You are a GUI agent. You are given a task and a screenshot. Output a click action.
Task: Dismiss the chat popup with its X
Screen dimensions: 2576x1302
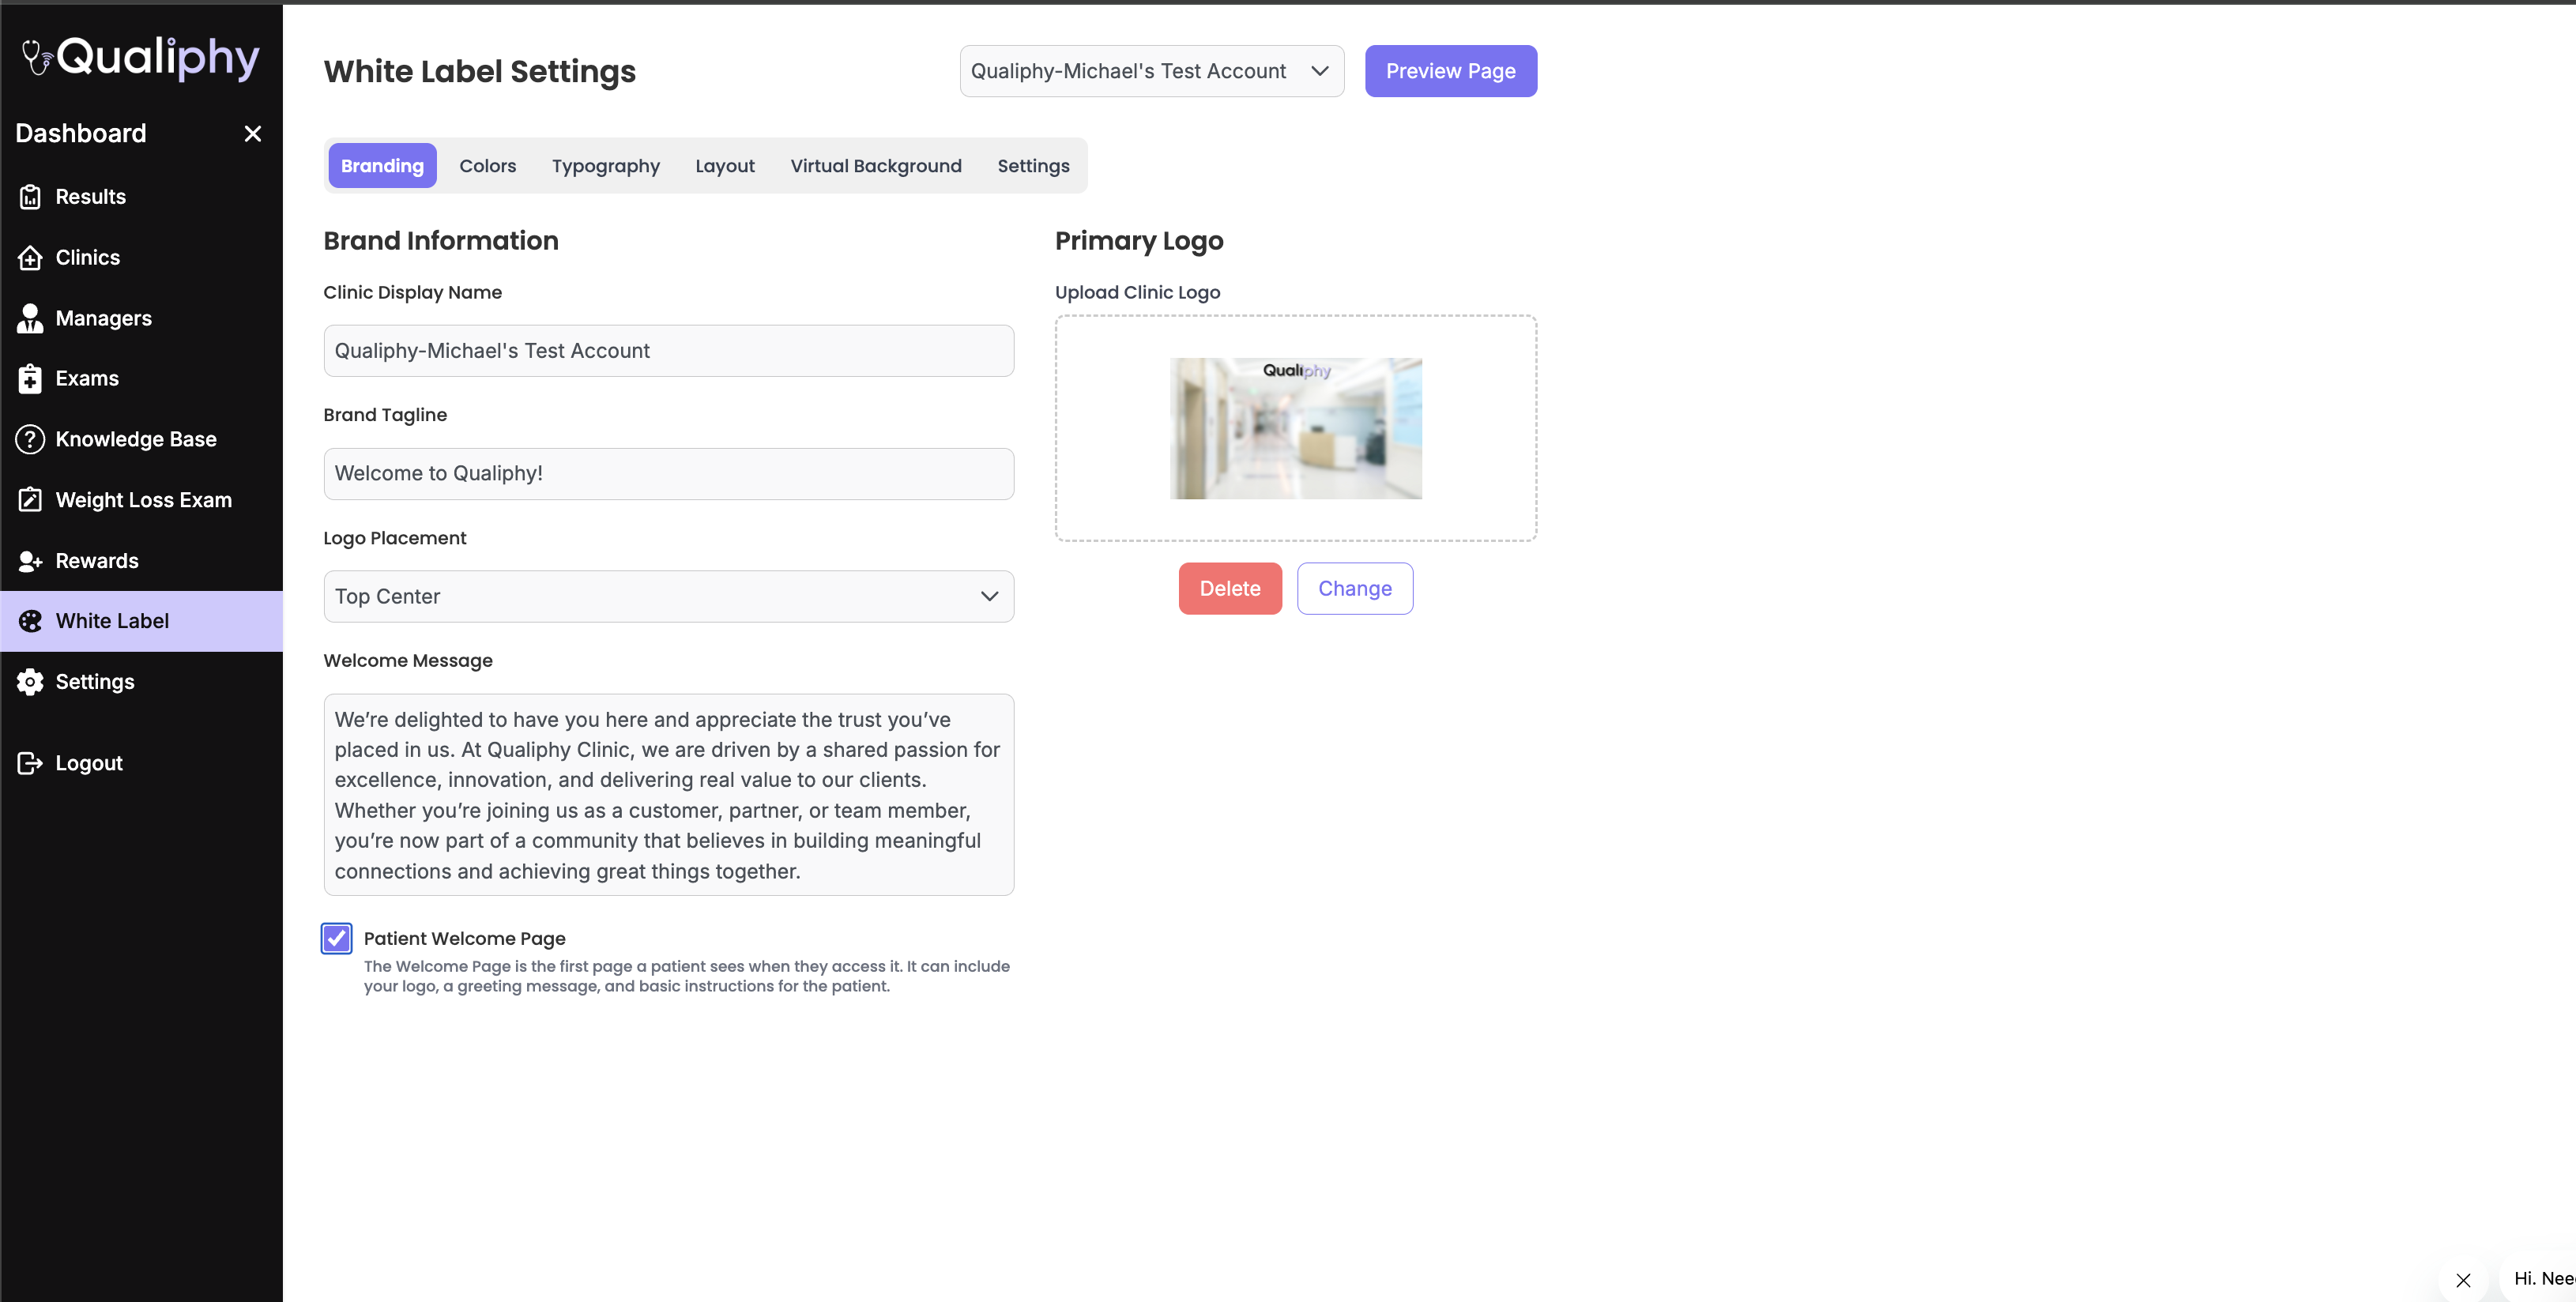[2463, 1280]
